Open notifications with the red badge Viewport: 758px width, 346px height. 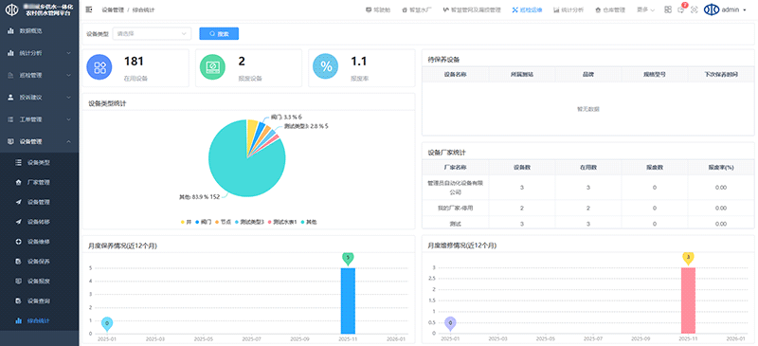click(x=681, y=9)
